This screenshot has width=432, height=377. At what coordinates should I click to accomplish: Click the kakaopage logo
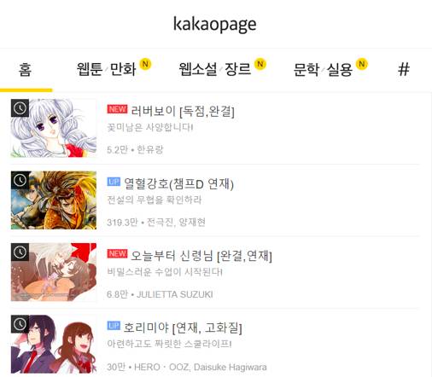click(x=215, y=25)
